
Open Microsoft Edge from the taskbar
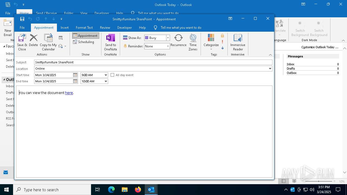(x=111, y=190)
